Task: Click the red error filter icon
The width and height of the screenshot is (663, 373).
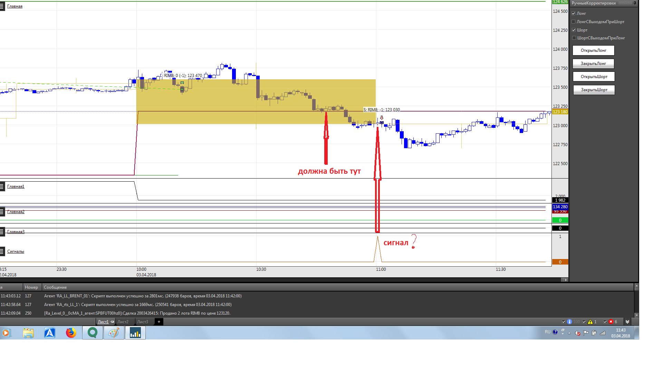Action: coord(611,322)
